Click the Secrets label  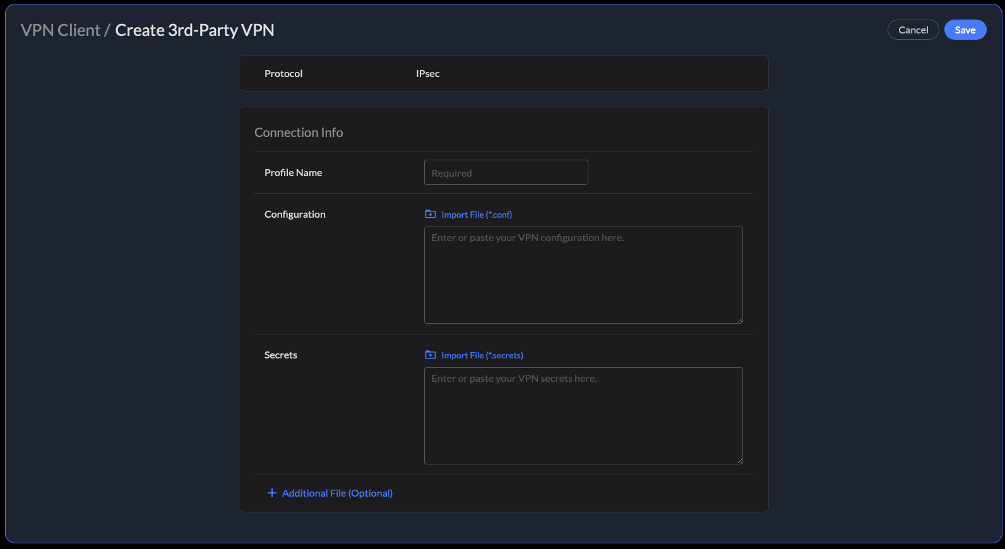coord(280,355)
